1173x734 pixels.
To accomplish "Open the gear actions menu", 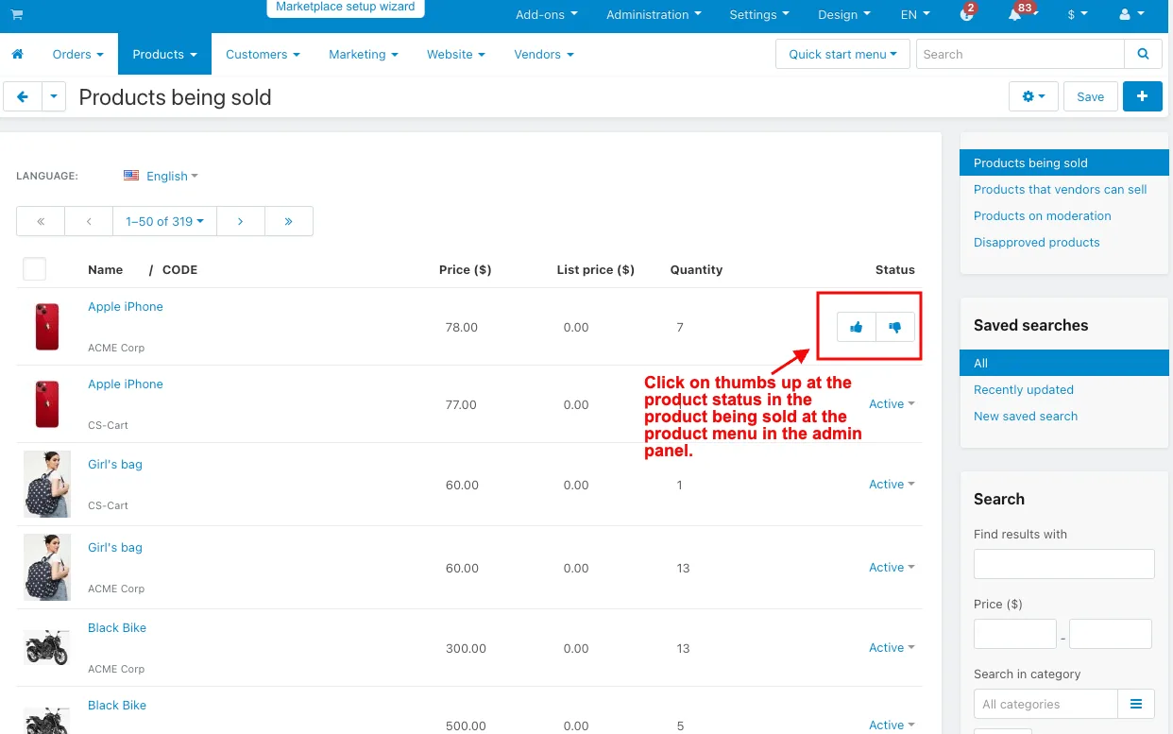I will [1034, 96].
